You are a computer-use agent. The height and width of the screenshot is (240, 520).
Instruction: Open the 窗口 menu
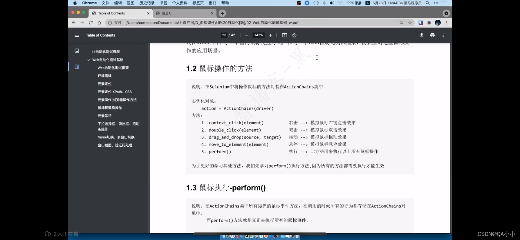click(x=212, y=3)
